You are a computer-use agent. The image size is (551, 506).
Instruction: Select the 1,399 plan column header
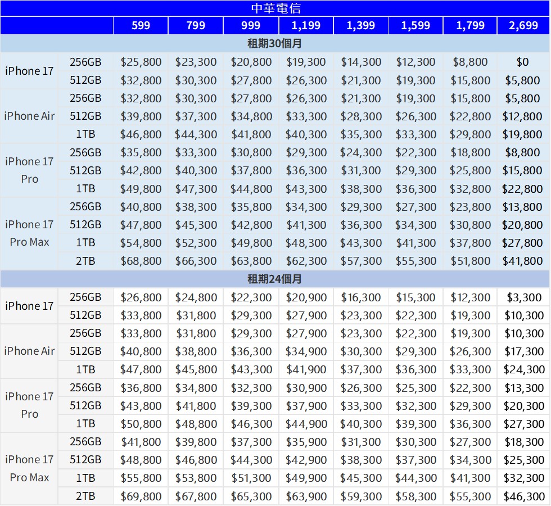tap(361, 25)
